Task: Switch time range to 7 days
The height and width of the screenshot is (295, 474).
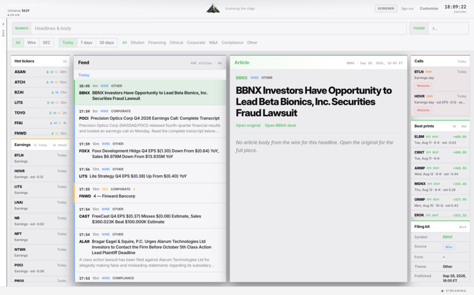Action: click(86, 43)
